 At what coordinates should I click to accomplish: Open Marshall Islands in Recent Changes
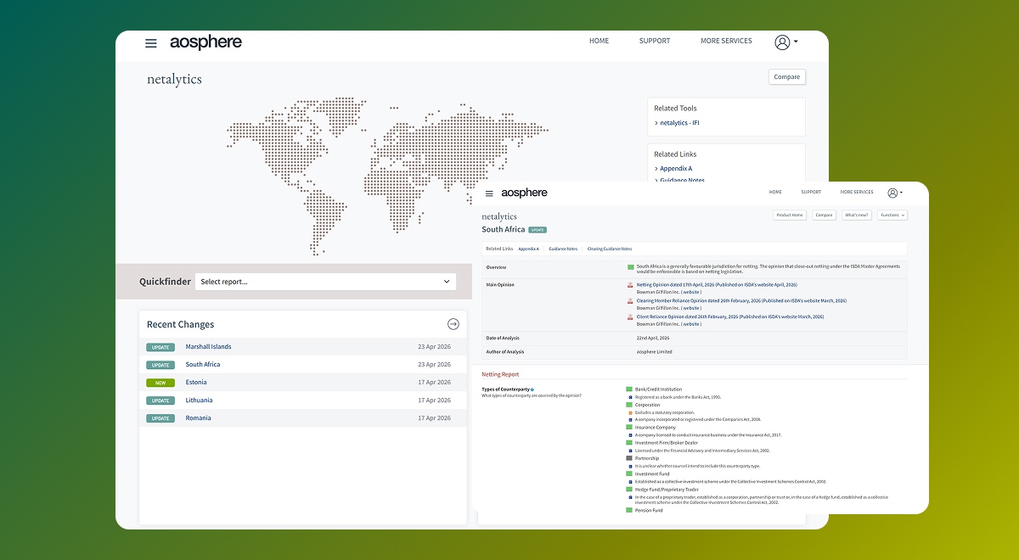click(x=208, y=347)
